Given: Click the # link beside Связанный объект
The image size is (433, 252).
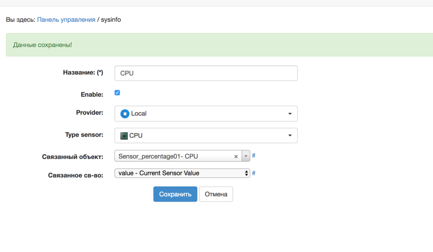Looking at the screenshot, I should pos(254,156).
